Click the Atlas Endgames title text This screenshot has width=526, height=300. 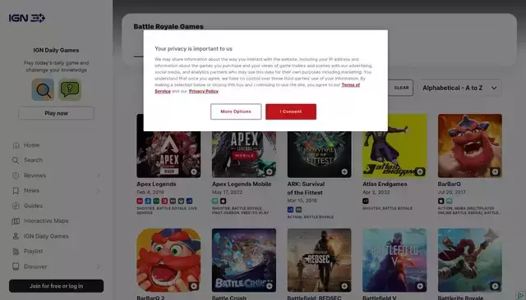pos(385,184)
